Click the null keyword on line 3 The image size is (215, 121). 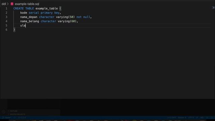[x=87, y=17]
